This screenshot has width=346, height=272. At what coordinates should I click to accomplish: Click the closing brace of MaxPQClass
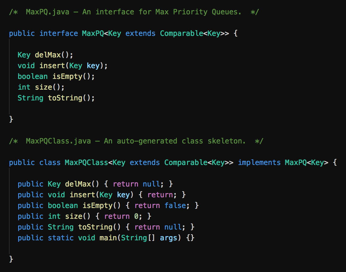click(x=11, y=259)
